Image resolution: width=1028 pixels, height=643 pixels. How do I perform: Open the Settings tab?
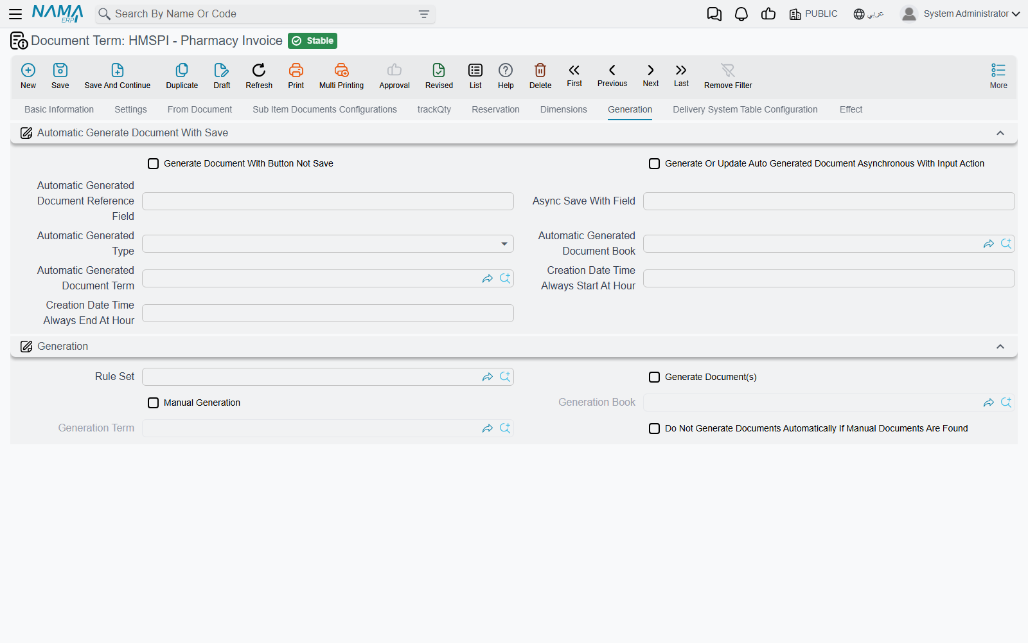tap(130, 109)
